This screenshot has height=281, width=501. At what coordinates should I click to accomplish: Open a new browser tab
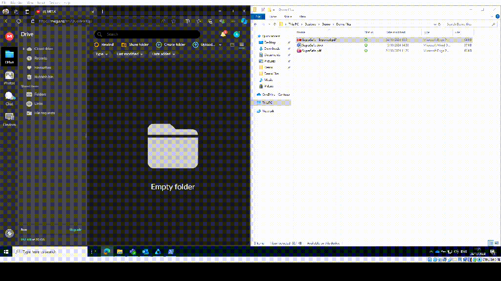click(103, 12)
